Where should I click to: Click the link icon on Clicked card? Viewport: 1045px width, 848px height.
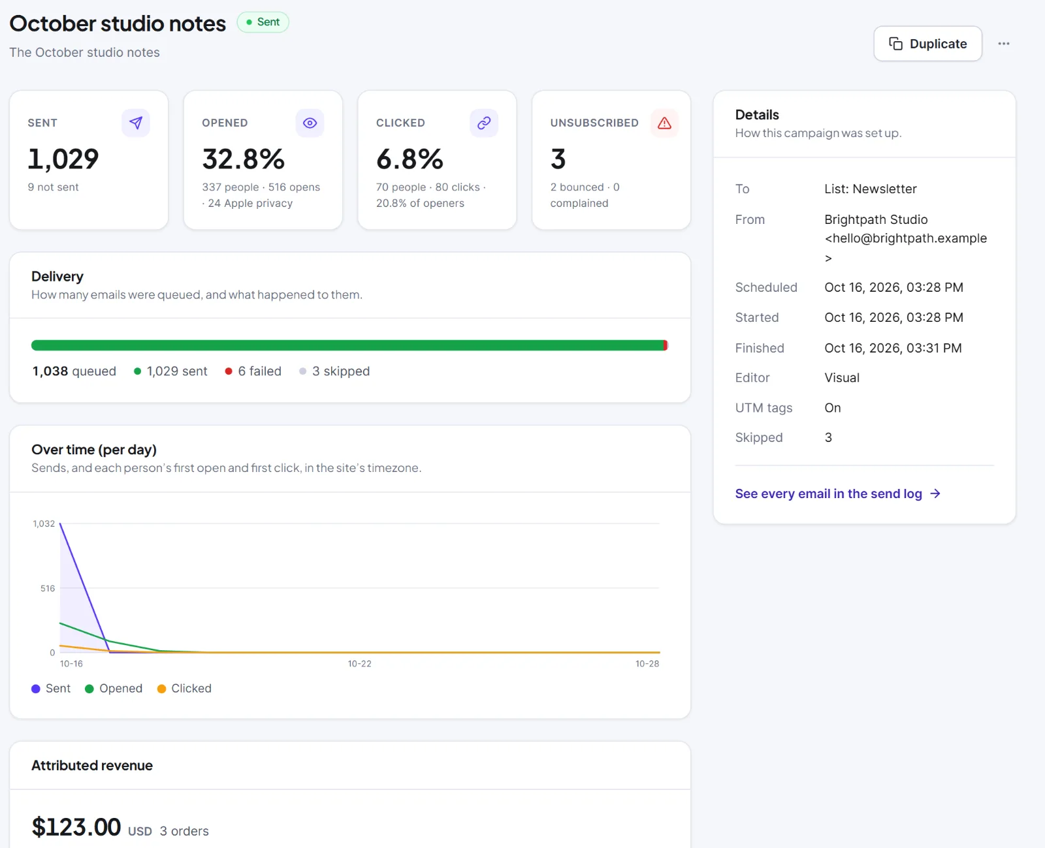click(484, 123)
